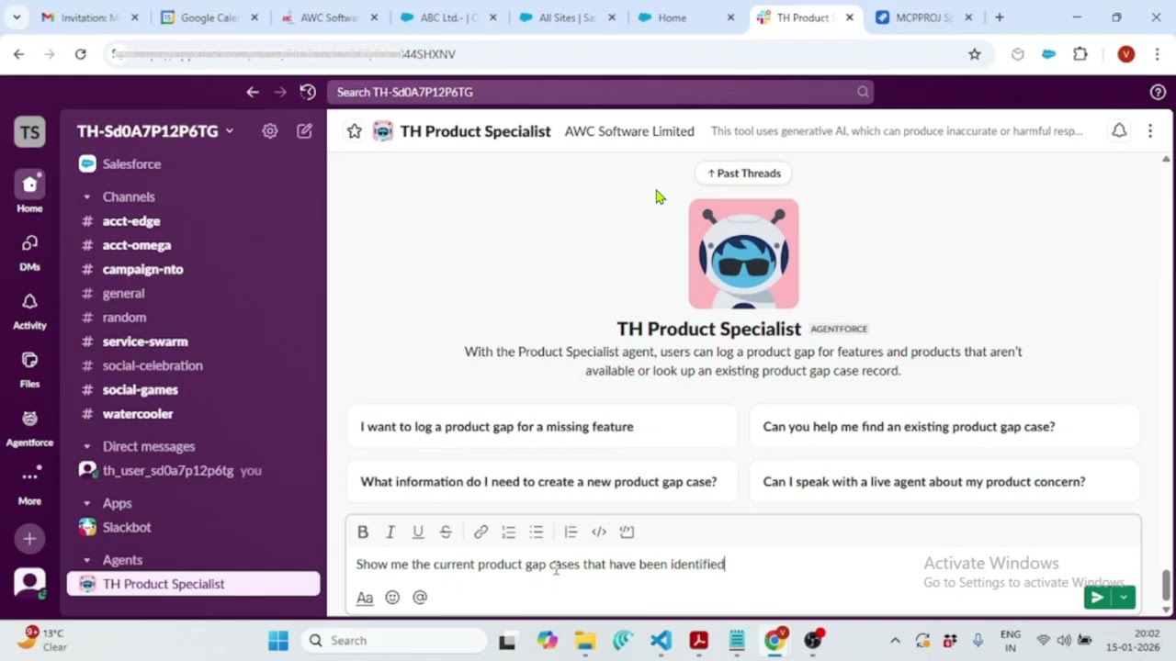Image resolution: width=1176 pixels, height=661 pixels.
Task: Send the message with green button
Action: click(x=1097, y=598)
